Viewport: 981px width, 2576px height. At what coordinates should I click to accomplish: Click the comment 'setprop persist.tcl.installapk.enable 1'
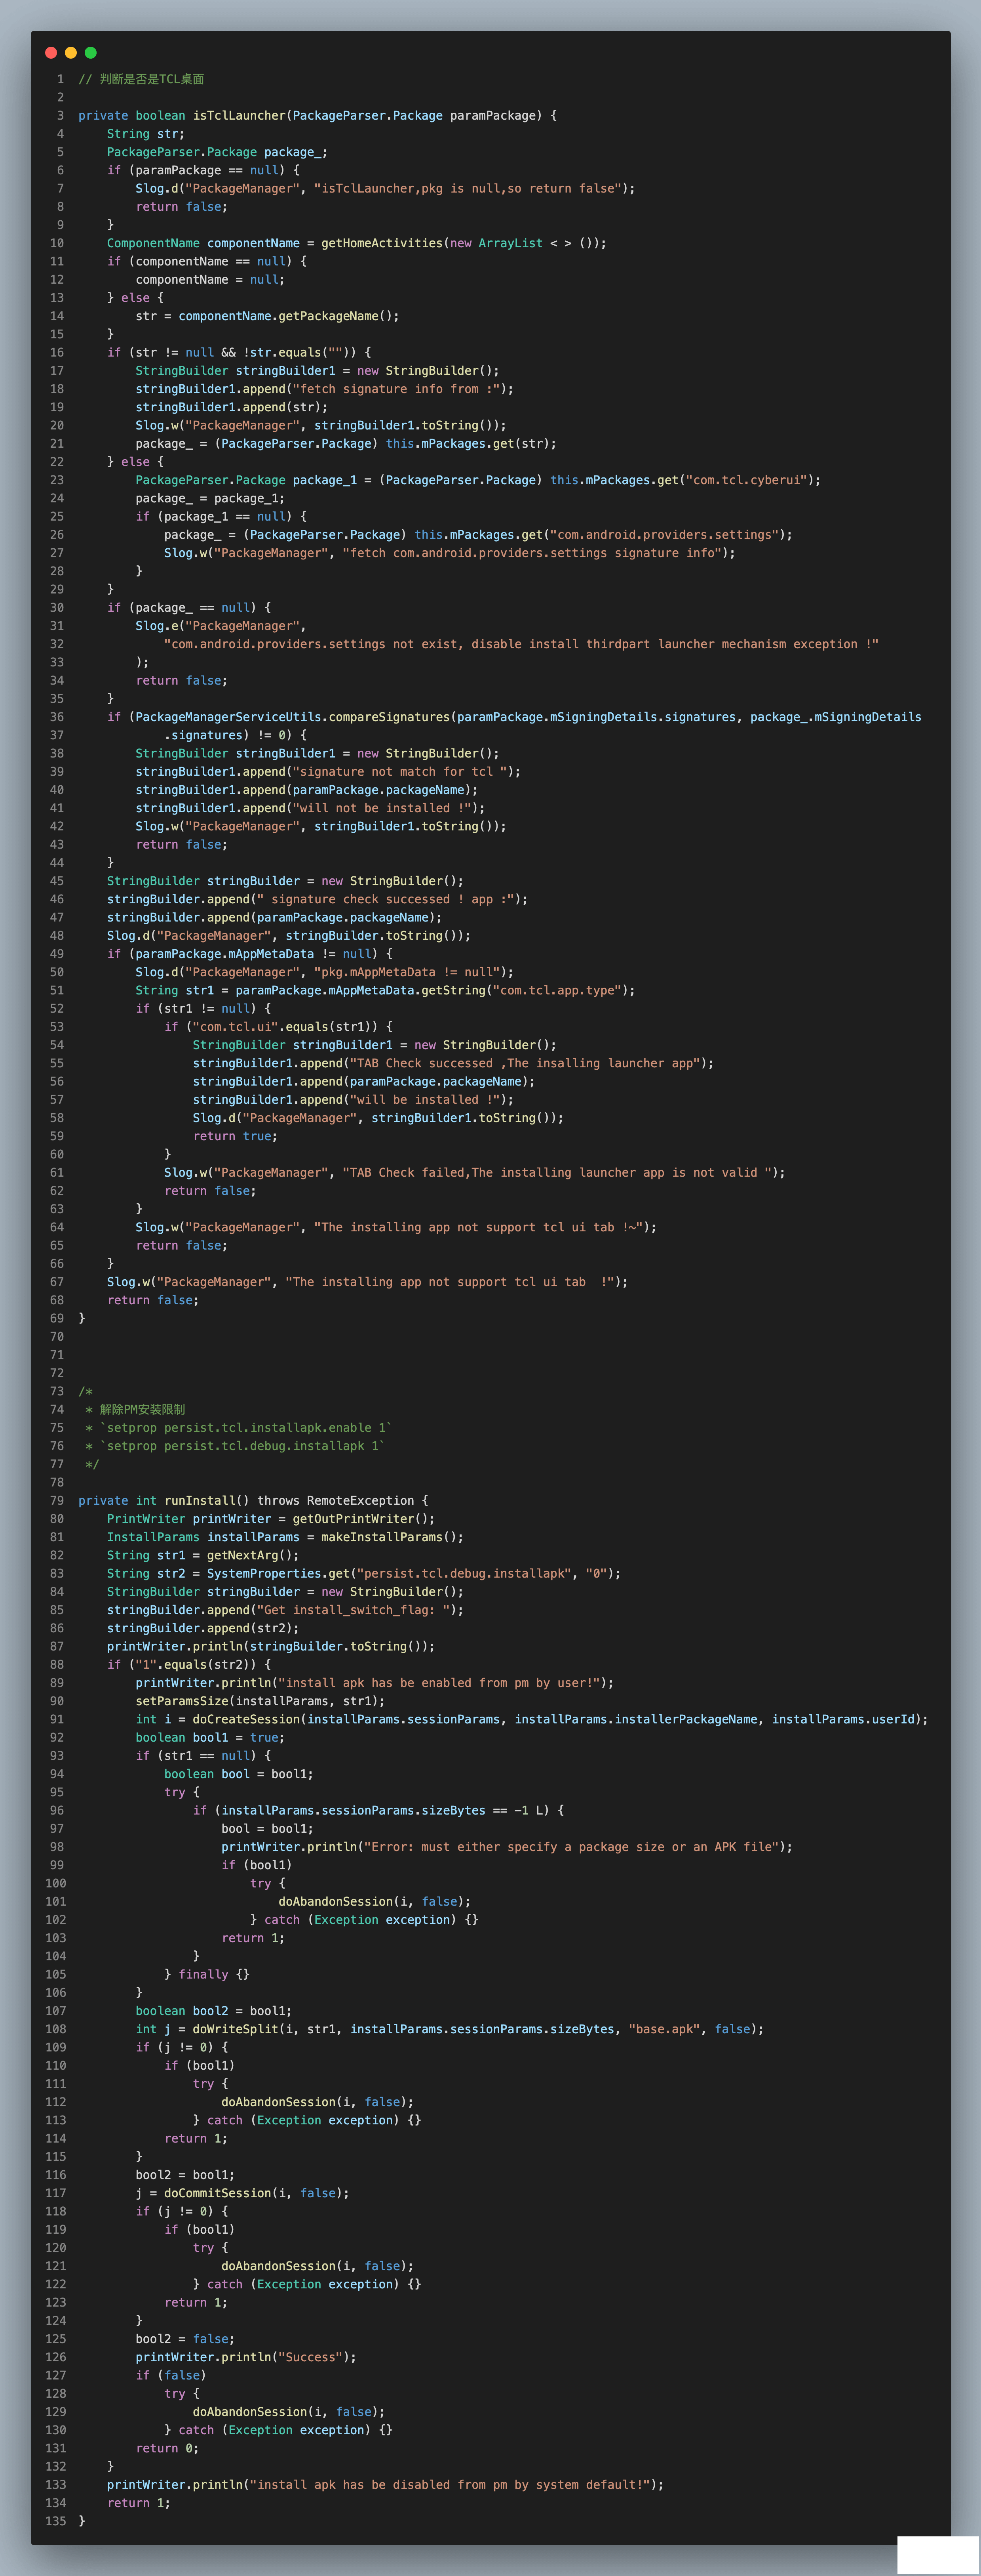[246, 1428]
